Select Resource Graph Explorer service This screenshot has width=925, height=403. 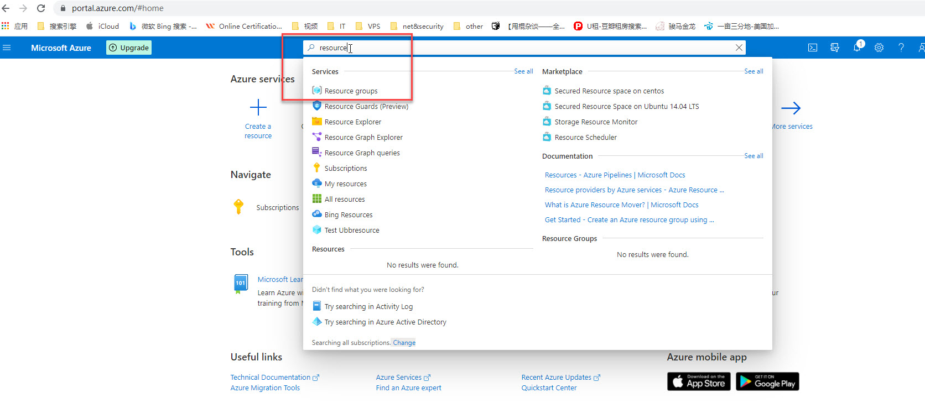(363, 138)
